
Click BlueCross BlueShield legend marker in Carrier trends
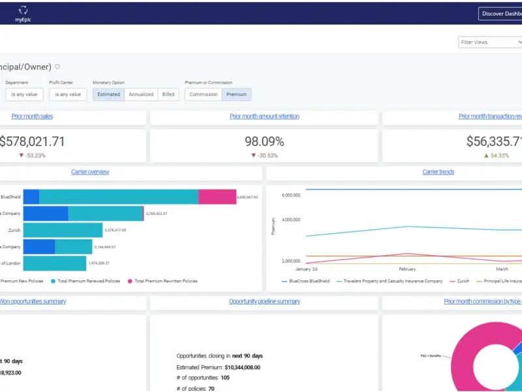click(x=284, y=282)
